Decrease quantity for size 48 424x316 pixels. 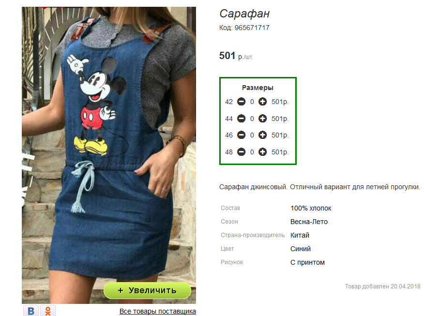[x=241, y=152]
